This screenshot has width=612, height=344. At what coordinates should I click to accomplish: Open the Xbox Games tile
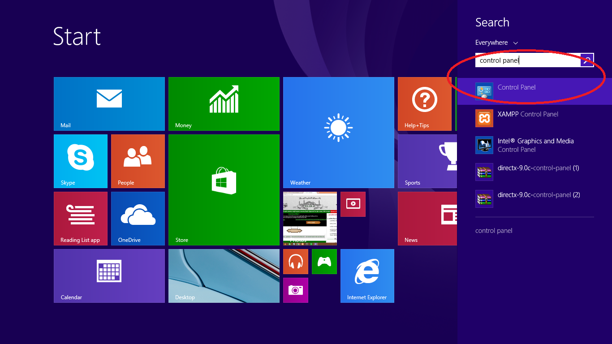click(324, 262)
